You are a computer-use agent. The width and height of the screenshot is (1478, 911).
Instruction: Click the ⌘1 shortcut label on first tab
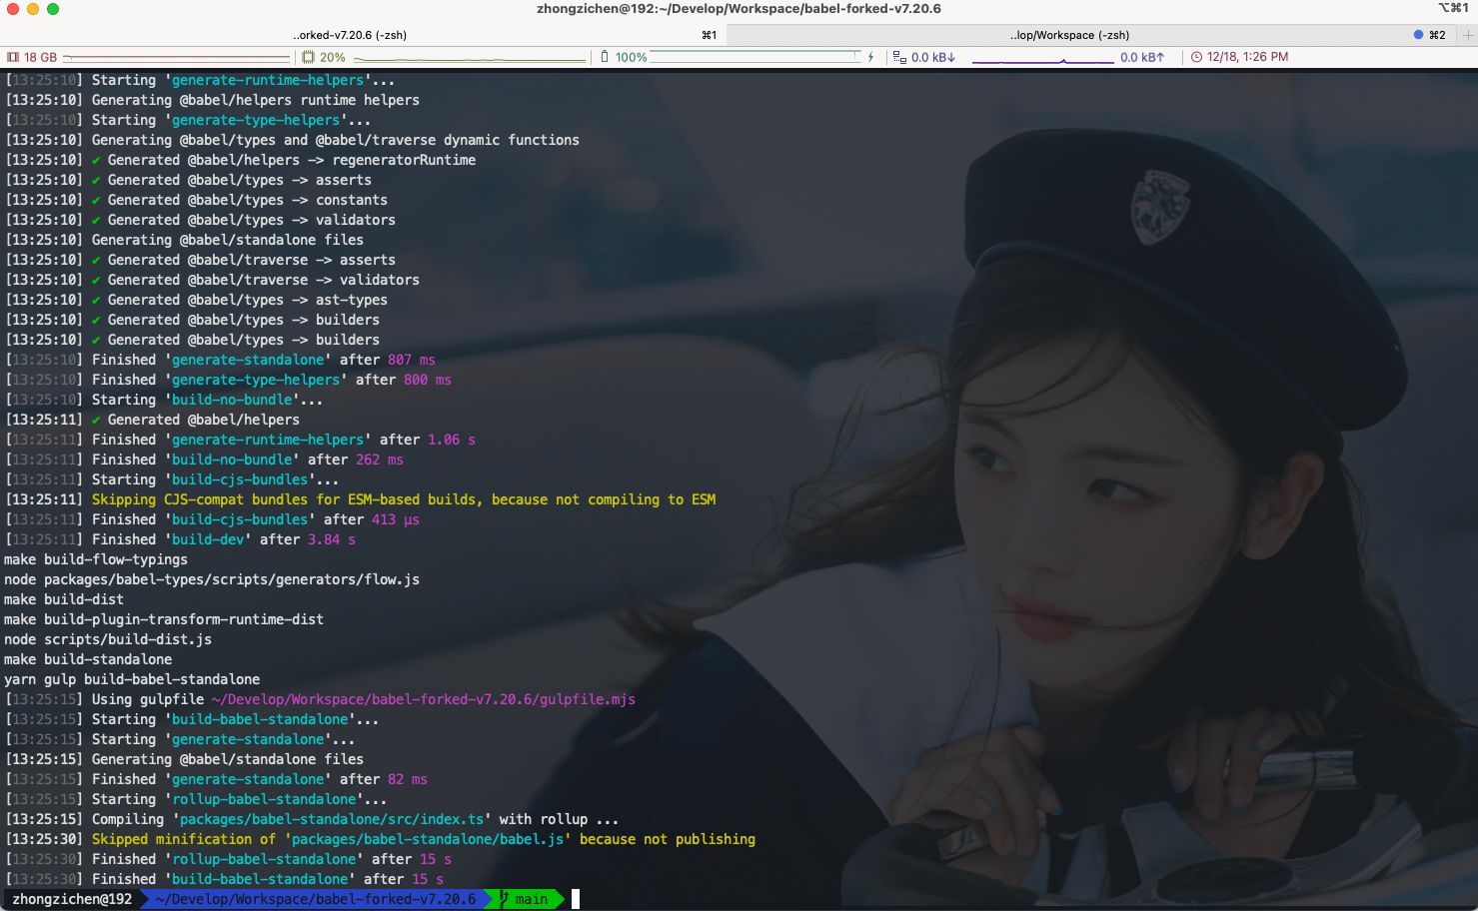[709, 35]
